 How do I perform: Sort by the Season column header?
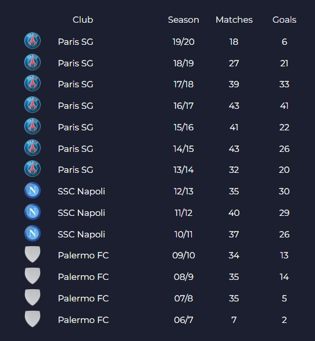tap(183, 20)
